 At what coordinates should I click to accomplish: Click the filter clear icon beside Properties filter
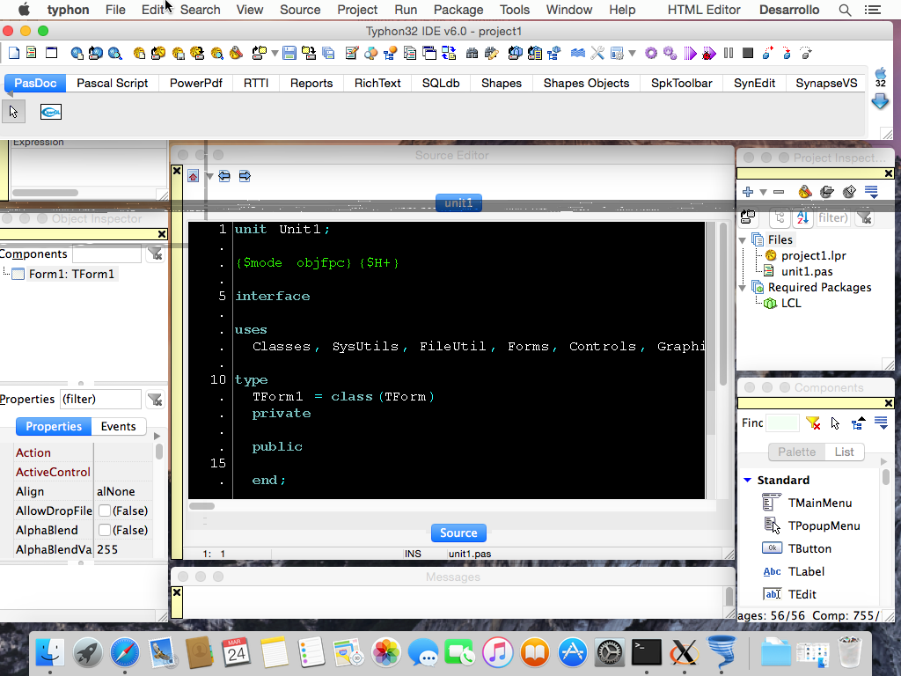(155, 400)
